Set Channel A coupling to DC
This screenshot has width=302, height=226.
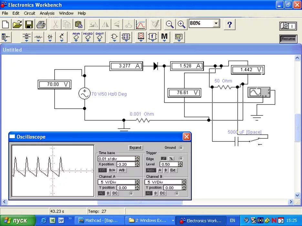(115, 193)
